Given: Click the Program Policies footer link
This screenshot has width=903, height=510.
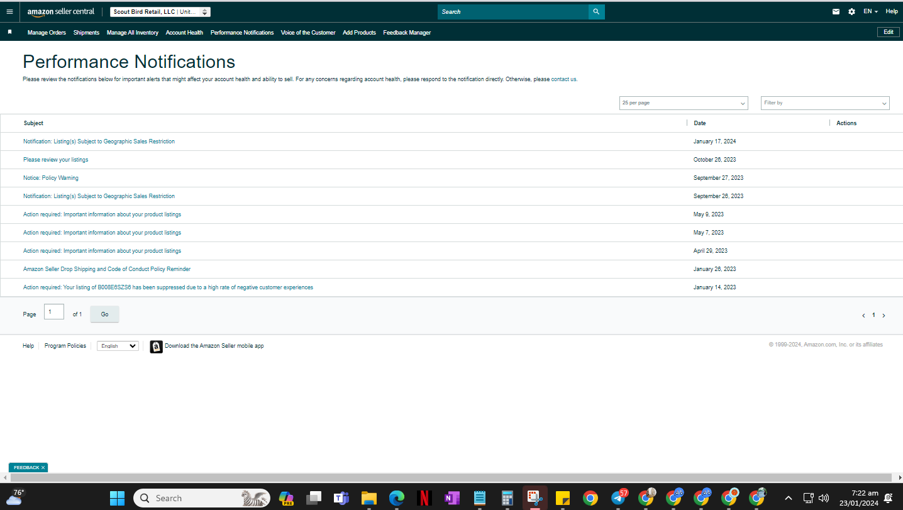Looking at the screenshot, I should point(65,346).
